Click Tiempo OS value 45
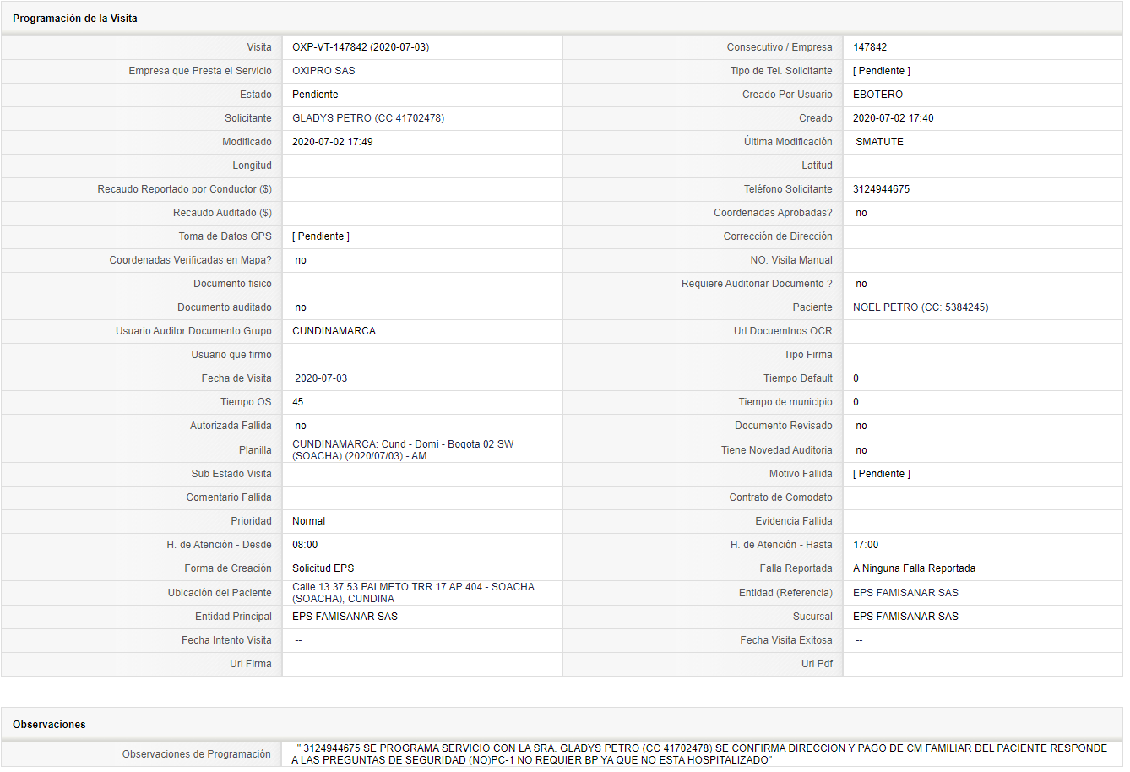 (298, 402)
